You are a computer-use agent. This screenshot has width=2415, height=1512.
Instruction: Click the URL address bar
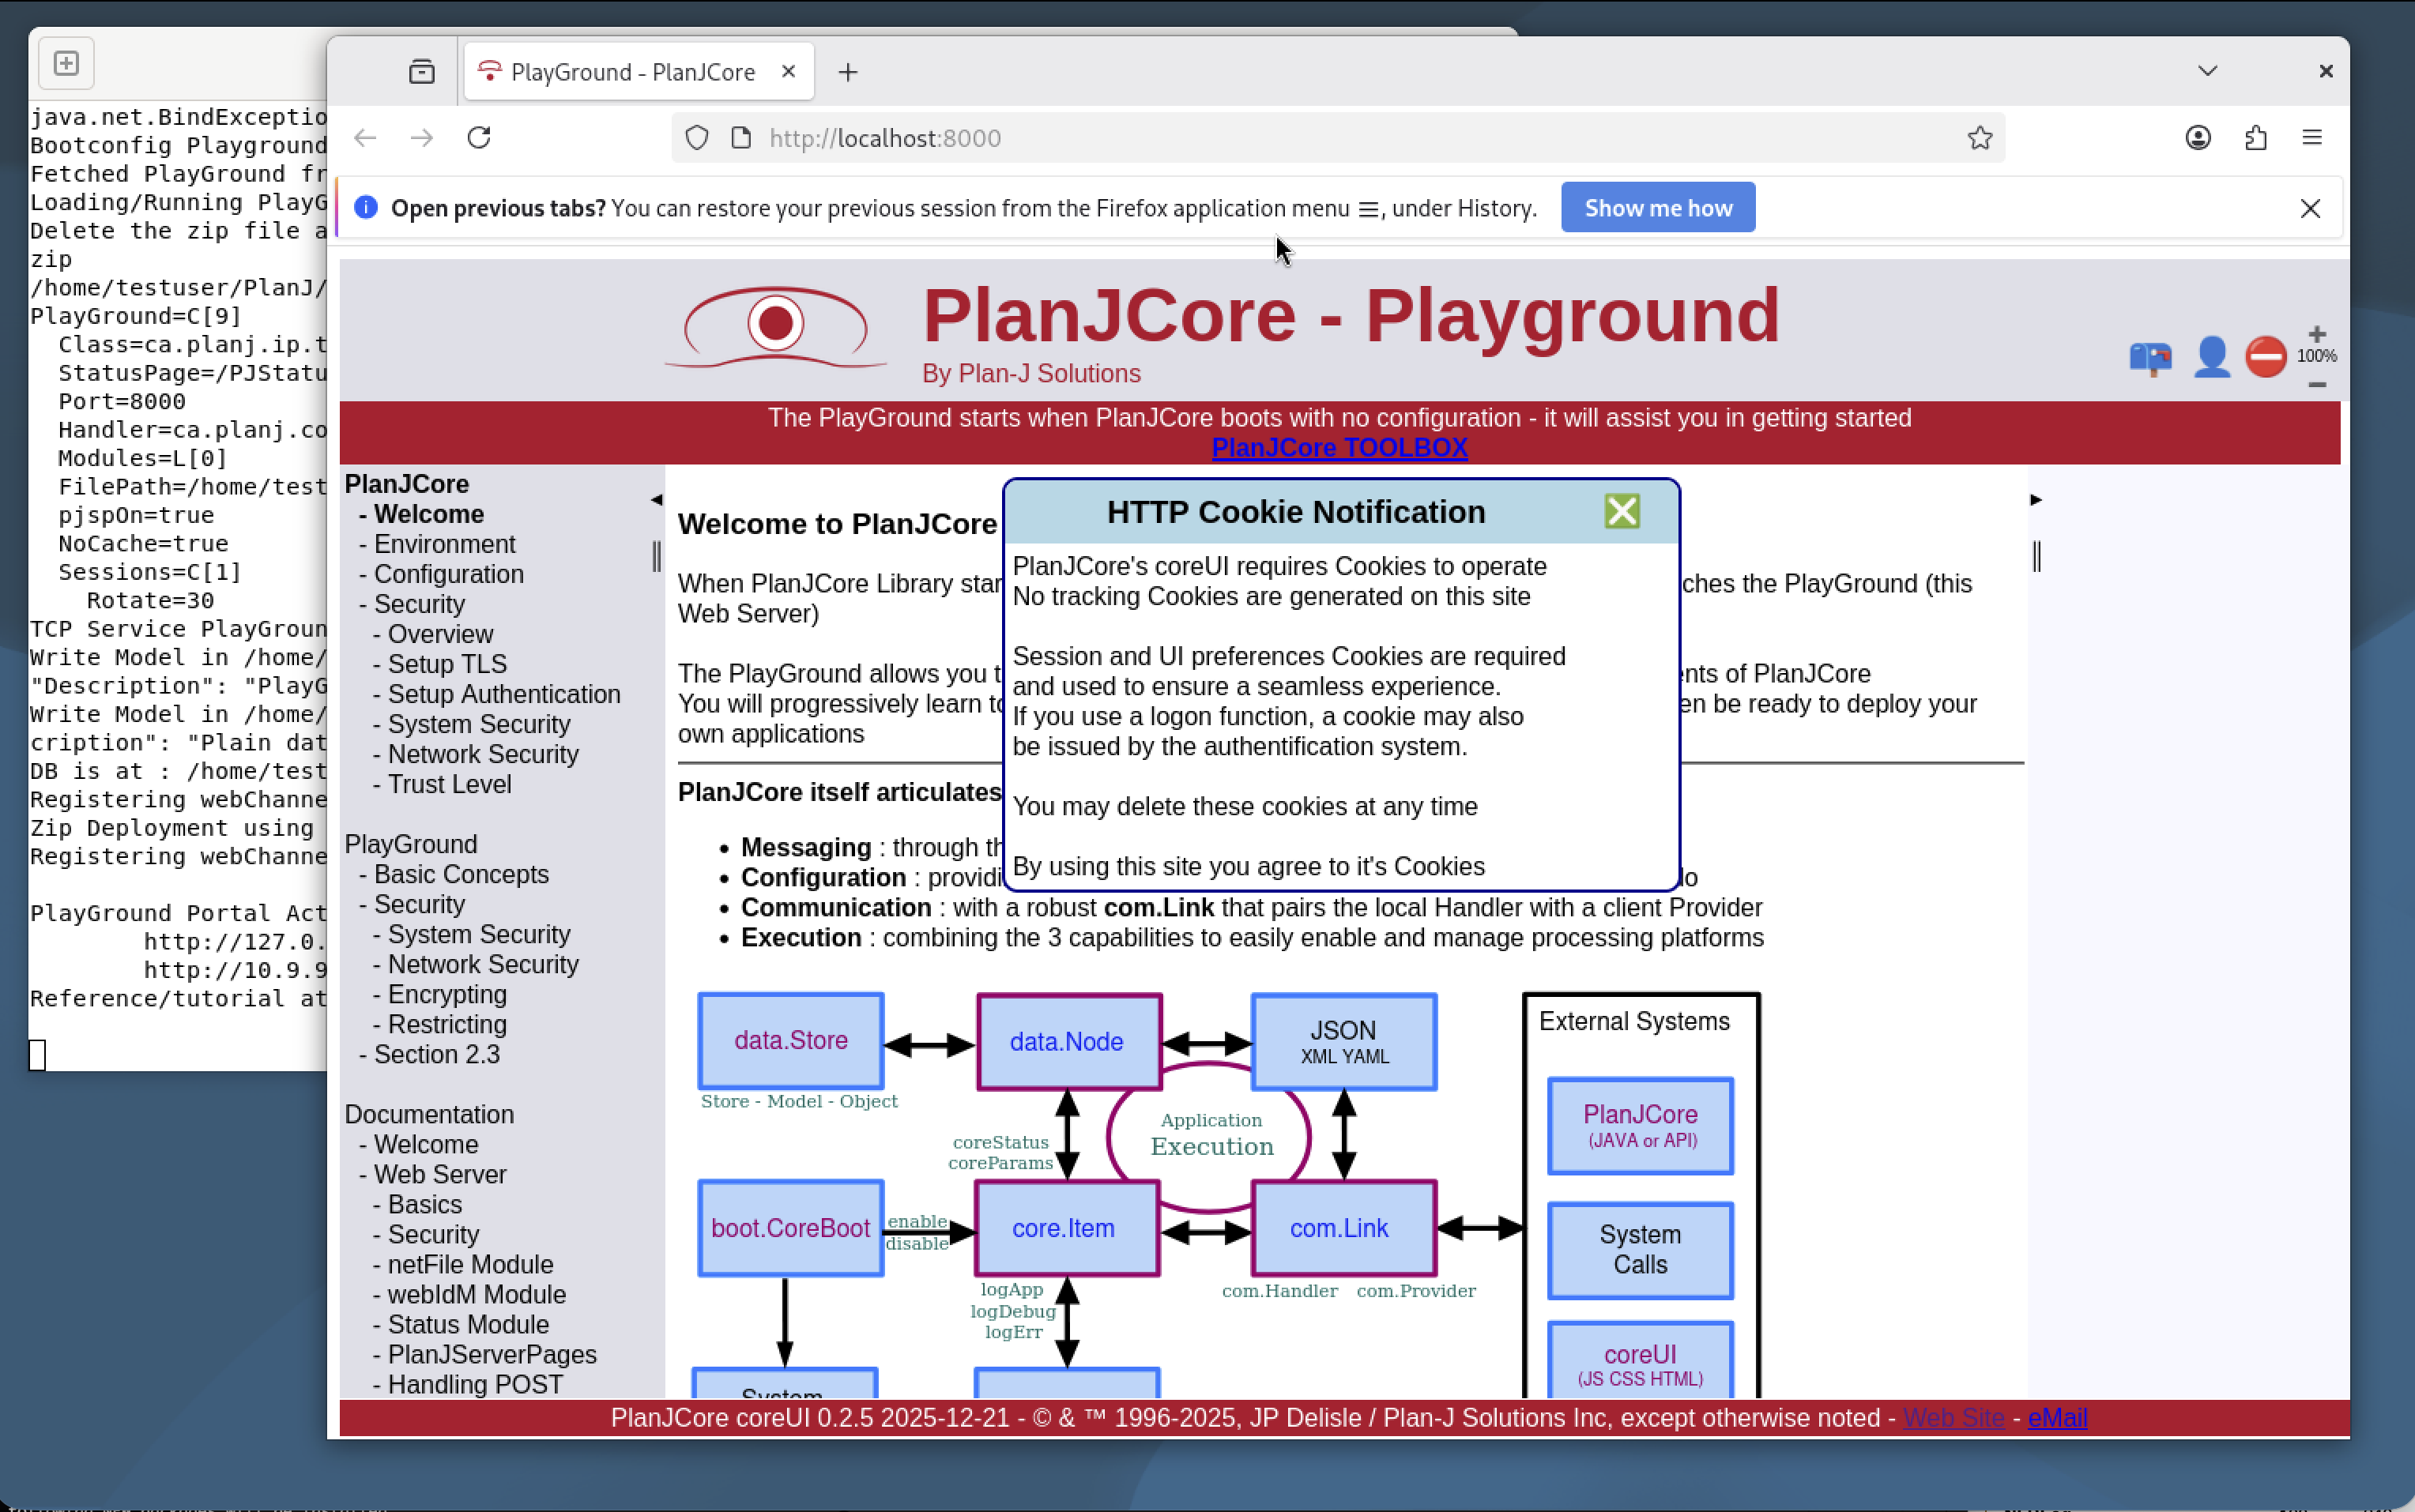[x=1338, y=138]
